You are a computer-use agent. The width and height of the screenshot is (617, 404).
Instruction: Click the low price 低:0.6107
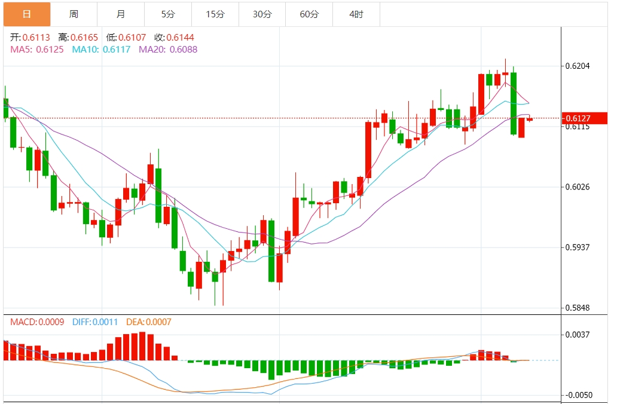pos(126,38)
